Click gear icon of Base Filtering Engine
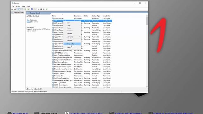203x114 pixels. pyautogui.click(x=53, y=62)
